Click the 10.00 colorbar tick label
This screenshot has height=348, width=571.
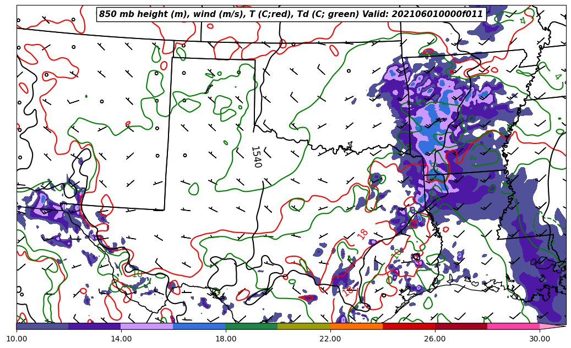(17, 339)
